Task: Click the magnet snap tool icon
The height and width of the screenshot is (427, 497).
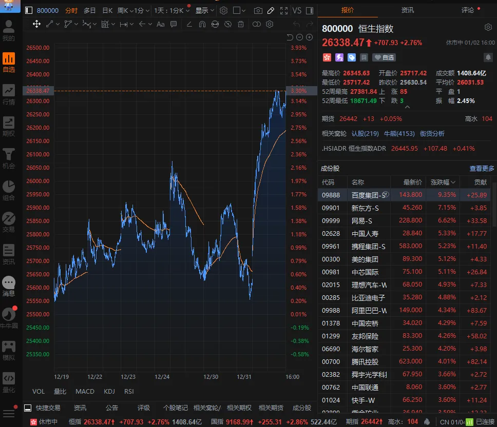Action: (202, 24)
